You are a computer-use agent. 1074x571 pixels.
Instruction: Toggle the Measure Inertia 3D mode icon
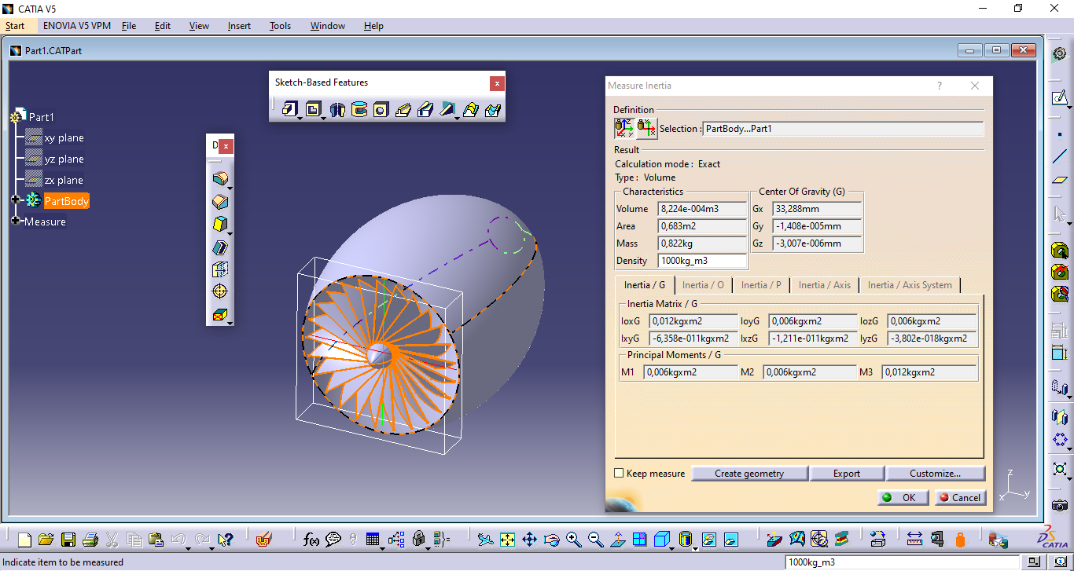click(624, 127)
